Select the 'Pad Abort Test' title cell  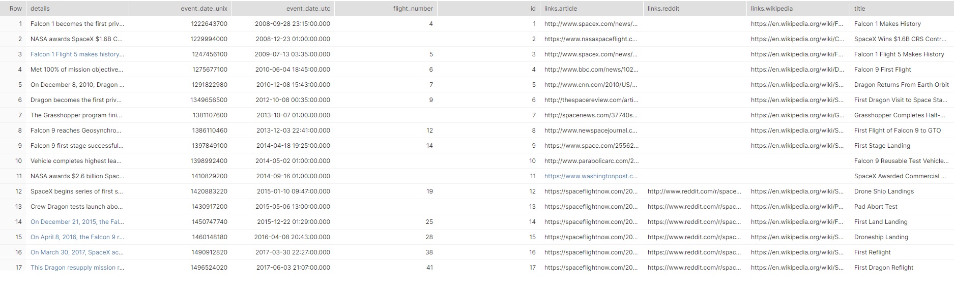[876, 207]
